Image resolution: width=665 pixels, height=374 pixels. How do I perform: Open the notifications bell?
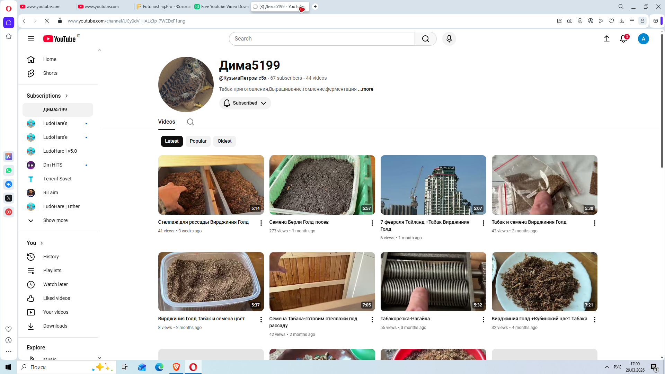pyautogui.click(x=623, y=39)
